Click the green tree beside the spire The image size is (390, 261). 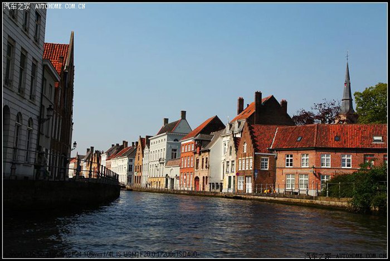click(x=372, y=104)
